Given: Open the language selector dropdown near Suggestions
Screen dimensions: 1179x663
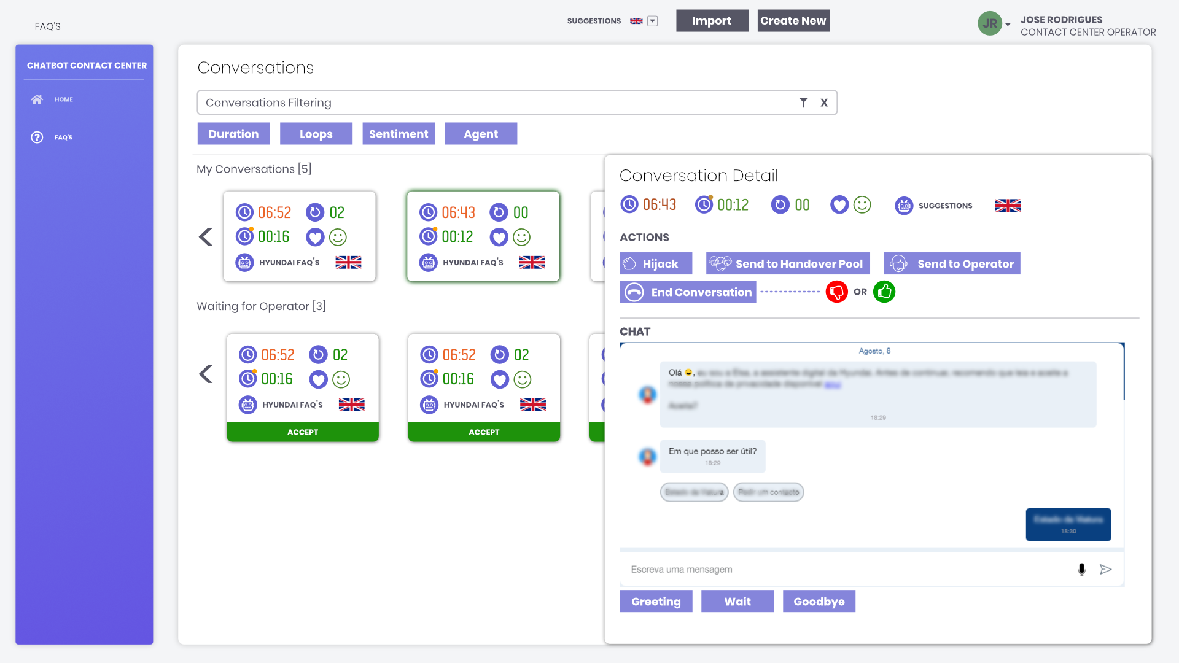Looking at the screenshot, I should pos(652,20).
